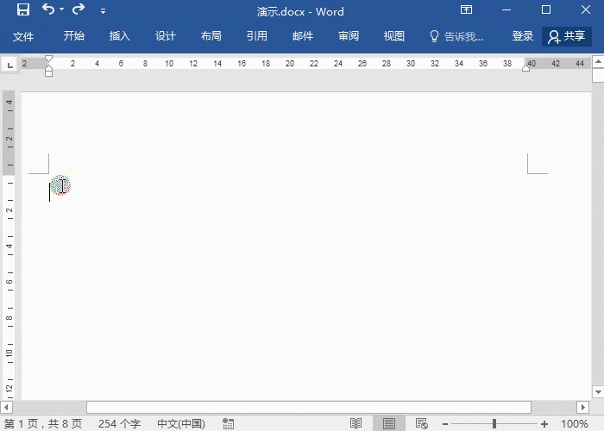Click the 告诉我 search box
The height and width of the screenshot is (431, 604).
pos(457,36)
